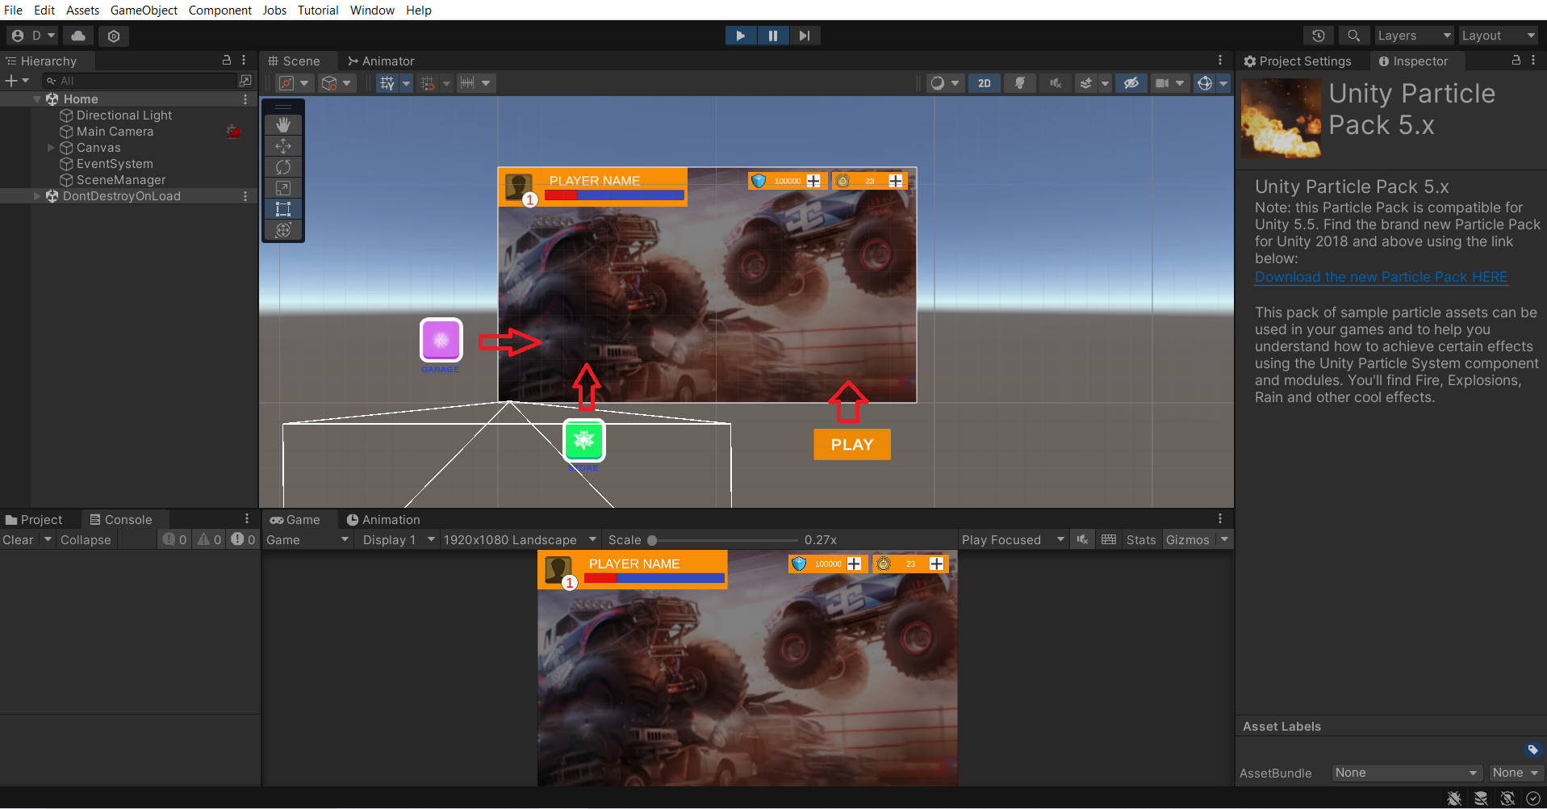Switch to the Console tab
Screen dimensions: 1547x809
pyautogui.click(x=121, y=520)
